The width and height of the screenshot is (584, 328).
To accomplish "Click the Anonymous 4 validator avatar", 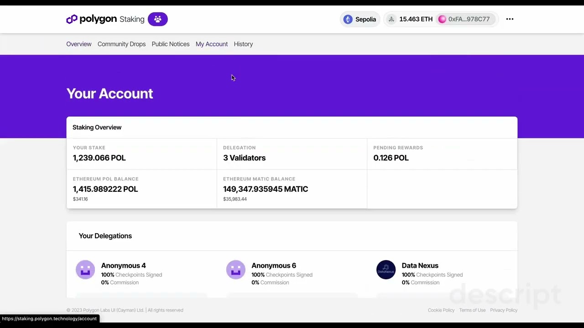I will [85, 270].
